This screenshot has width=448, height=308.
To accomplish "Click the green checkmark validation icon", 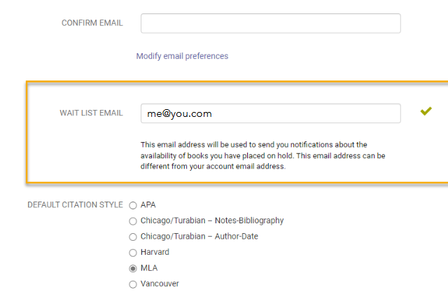I will click(426, 111).
